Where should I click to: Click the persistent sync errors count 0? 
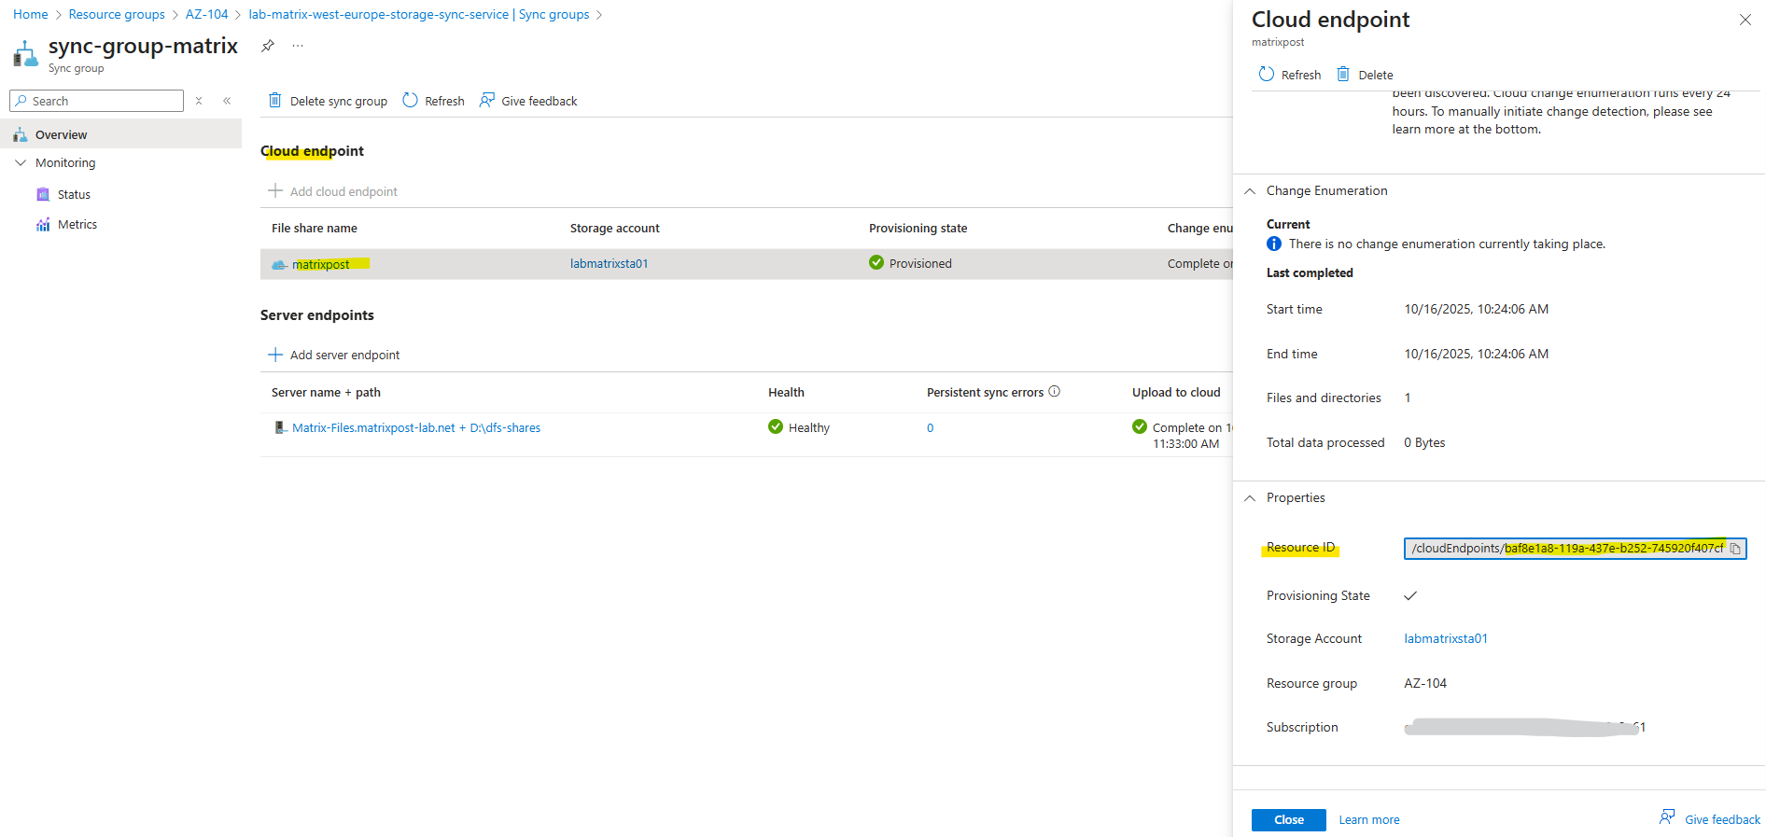[x=930, y=428]
